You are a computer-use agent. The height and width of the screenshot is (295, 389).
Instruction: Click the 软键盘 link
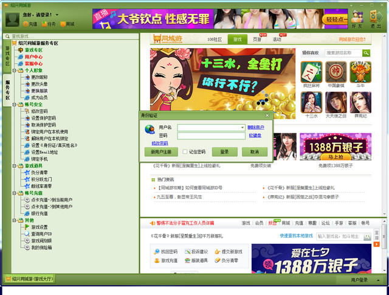coord(255,135)
